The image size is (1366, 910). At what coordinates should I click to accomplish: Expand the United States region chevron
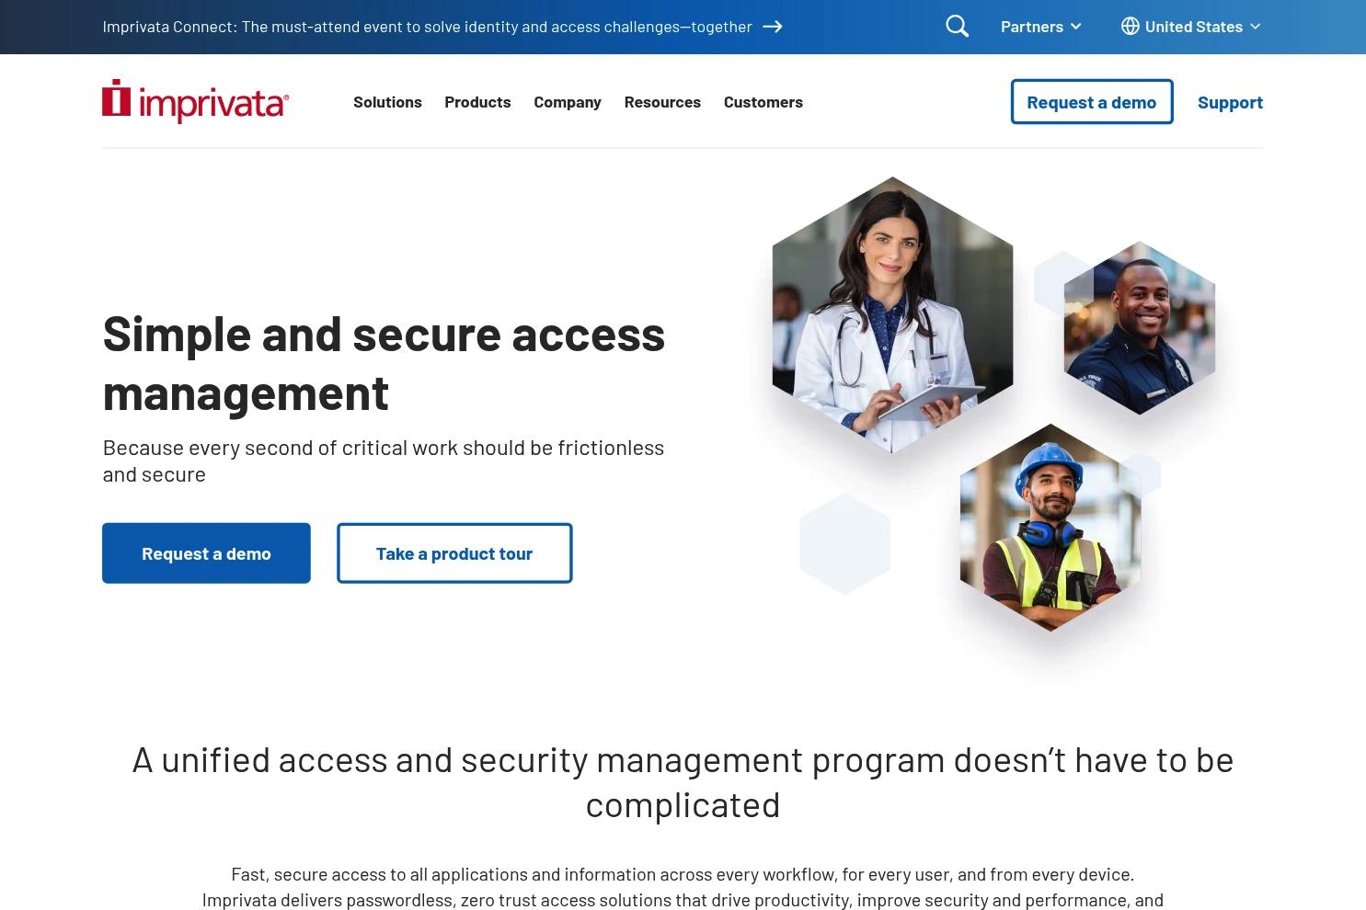[1256, 27]
